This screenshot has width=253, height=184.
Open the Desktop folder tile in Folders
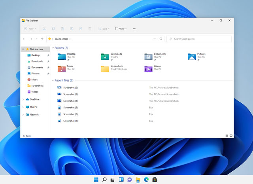66,57
